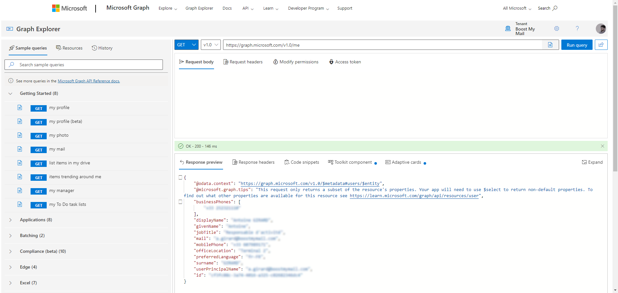This screenshot has width=618, height=293.
Task: Open the Microsoft Graph API Reference docs link
Action: 89,81
